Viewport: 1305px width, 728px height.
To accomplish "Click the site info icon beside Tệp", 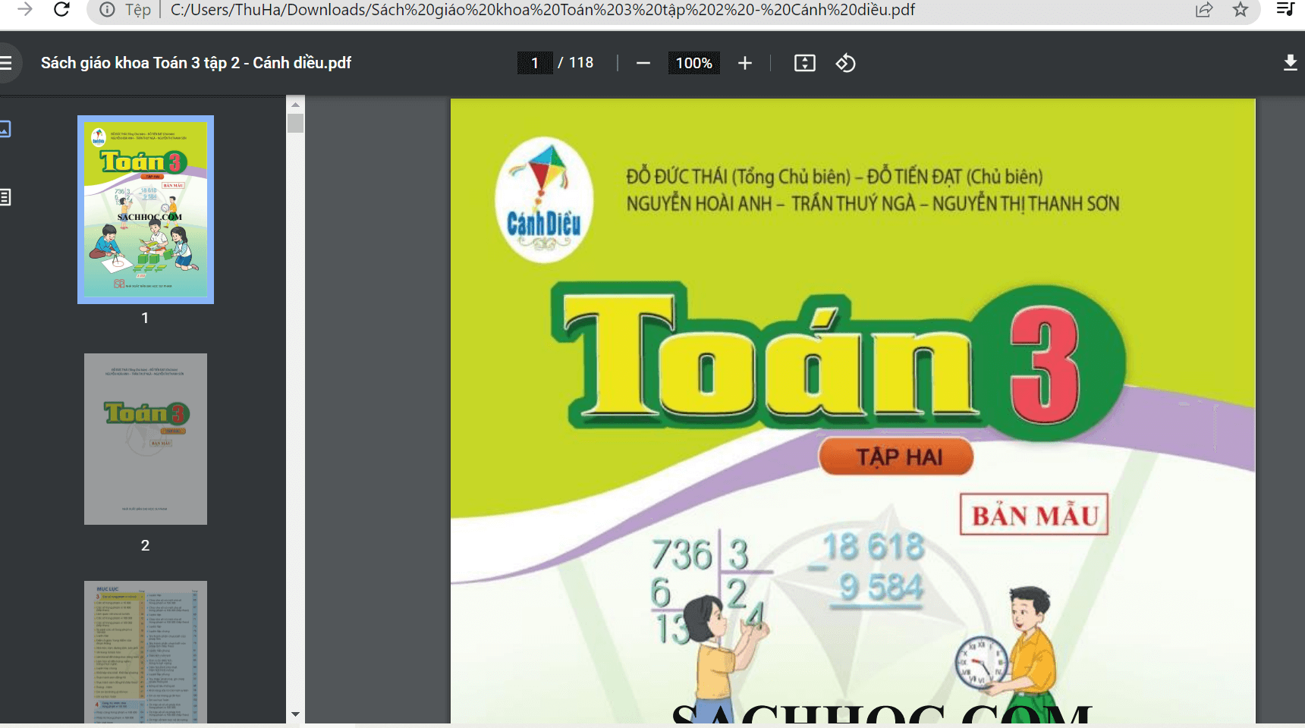I will [108, 10].
